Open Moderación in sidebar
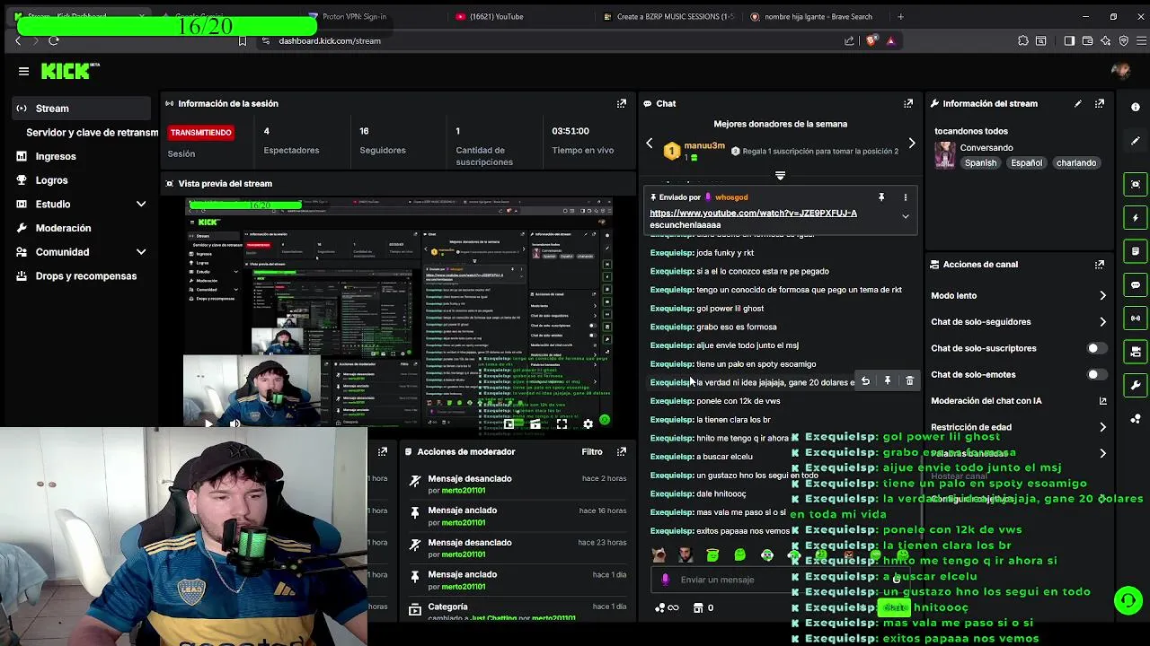 pos(81,228)
